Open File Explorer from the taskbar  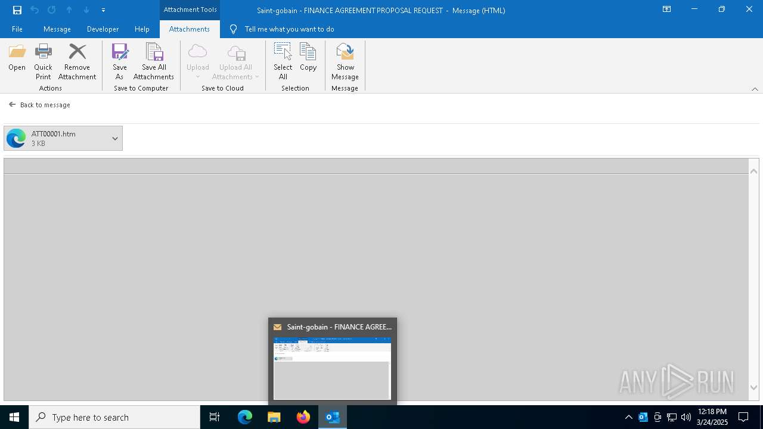click(x=274, y=417)
